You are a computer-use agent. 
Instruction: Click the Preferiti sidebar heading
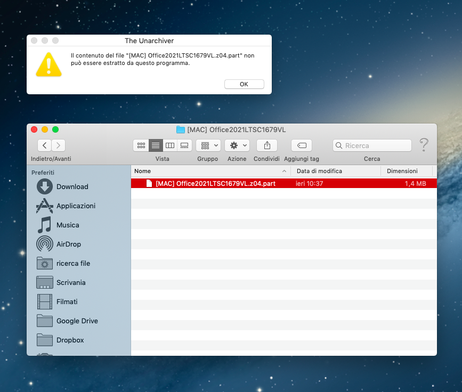pos(43,173)
